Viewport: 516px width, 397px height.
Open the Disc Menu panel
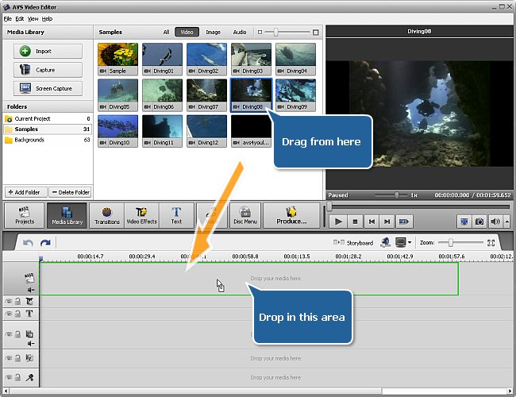point(245,216)
